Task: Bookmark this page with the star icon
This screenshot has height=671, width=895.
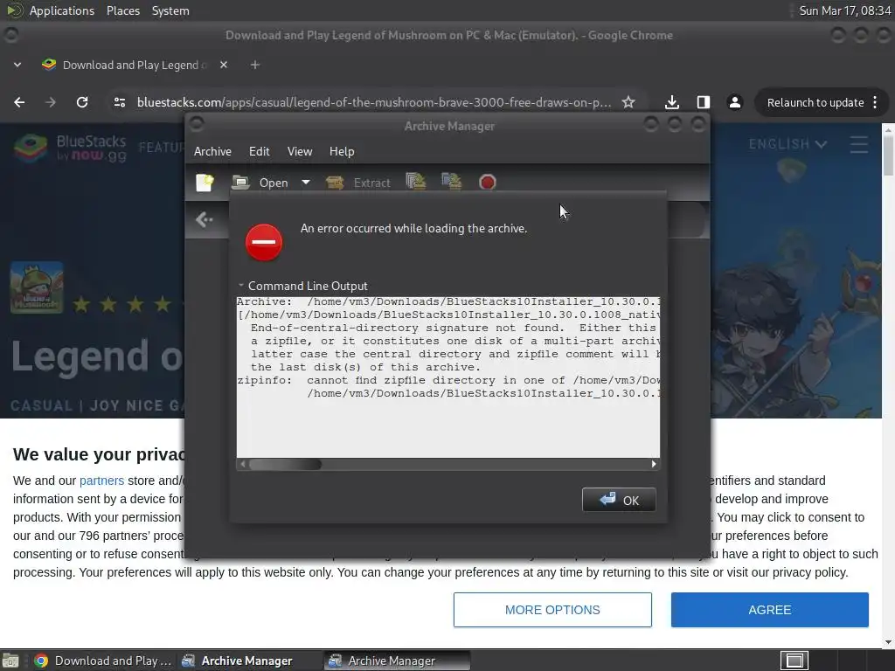Action: pyautogui.click(x=628, y=102)
